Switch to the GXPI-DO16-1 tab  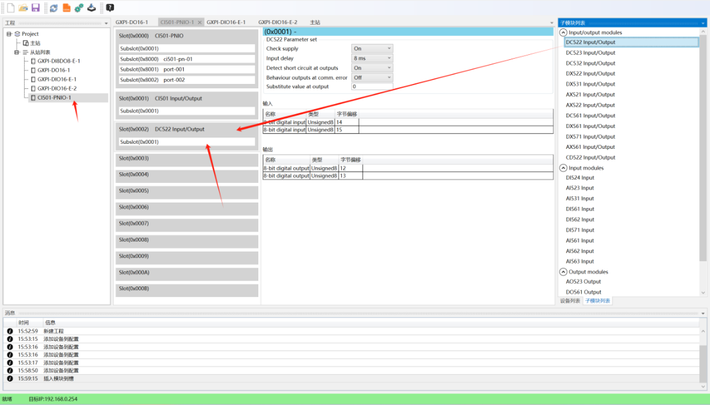(x=132, y=22)
